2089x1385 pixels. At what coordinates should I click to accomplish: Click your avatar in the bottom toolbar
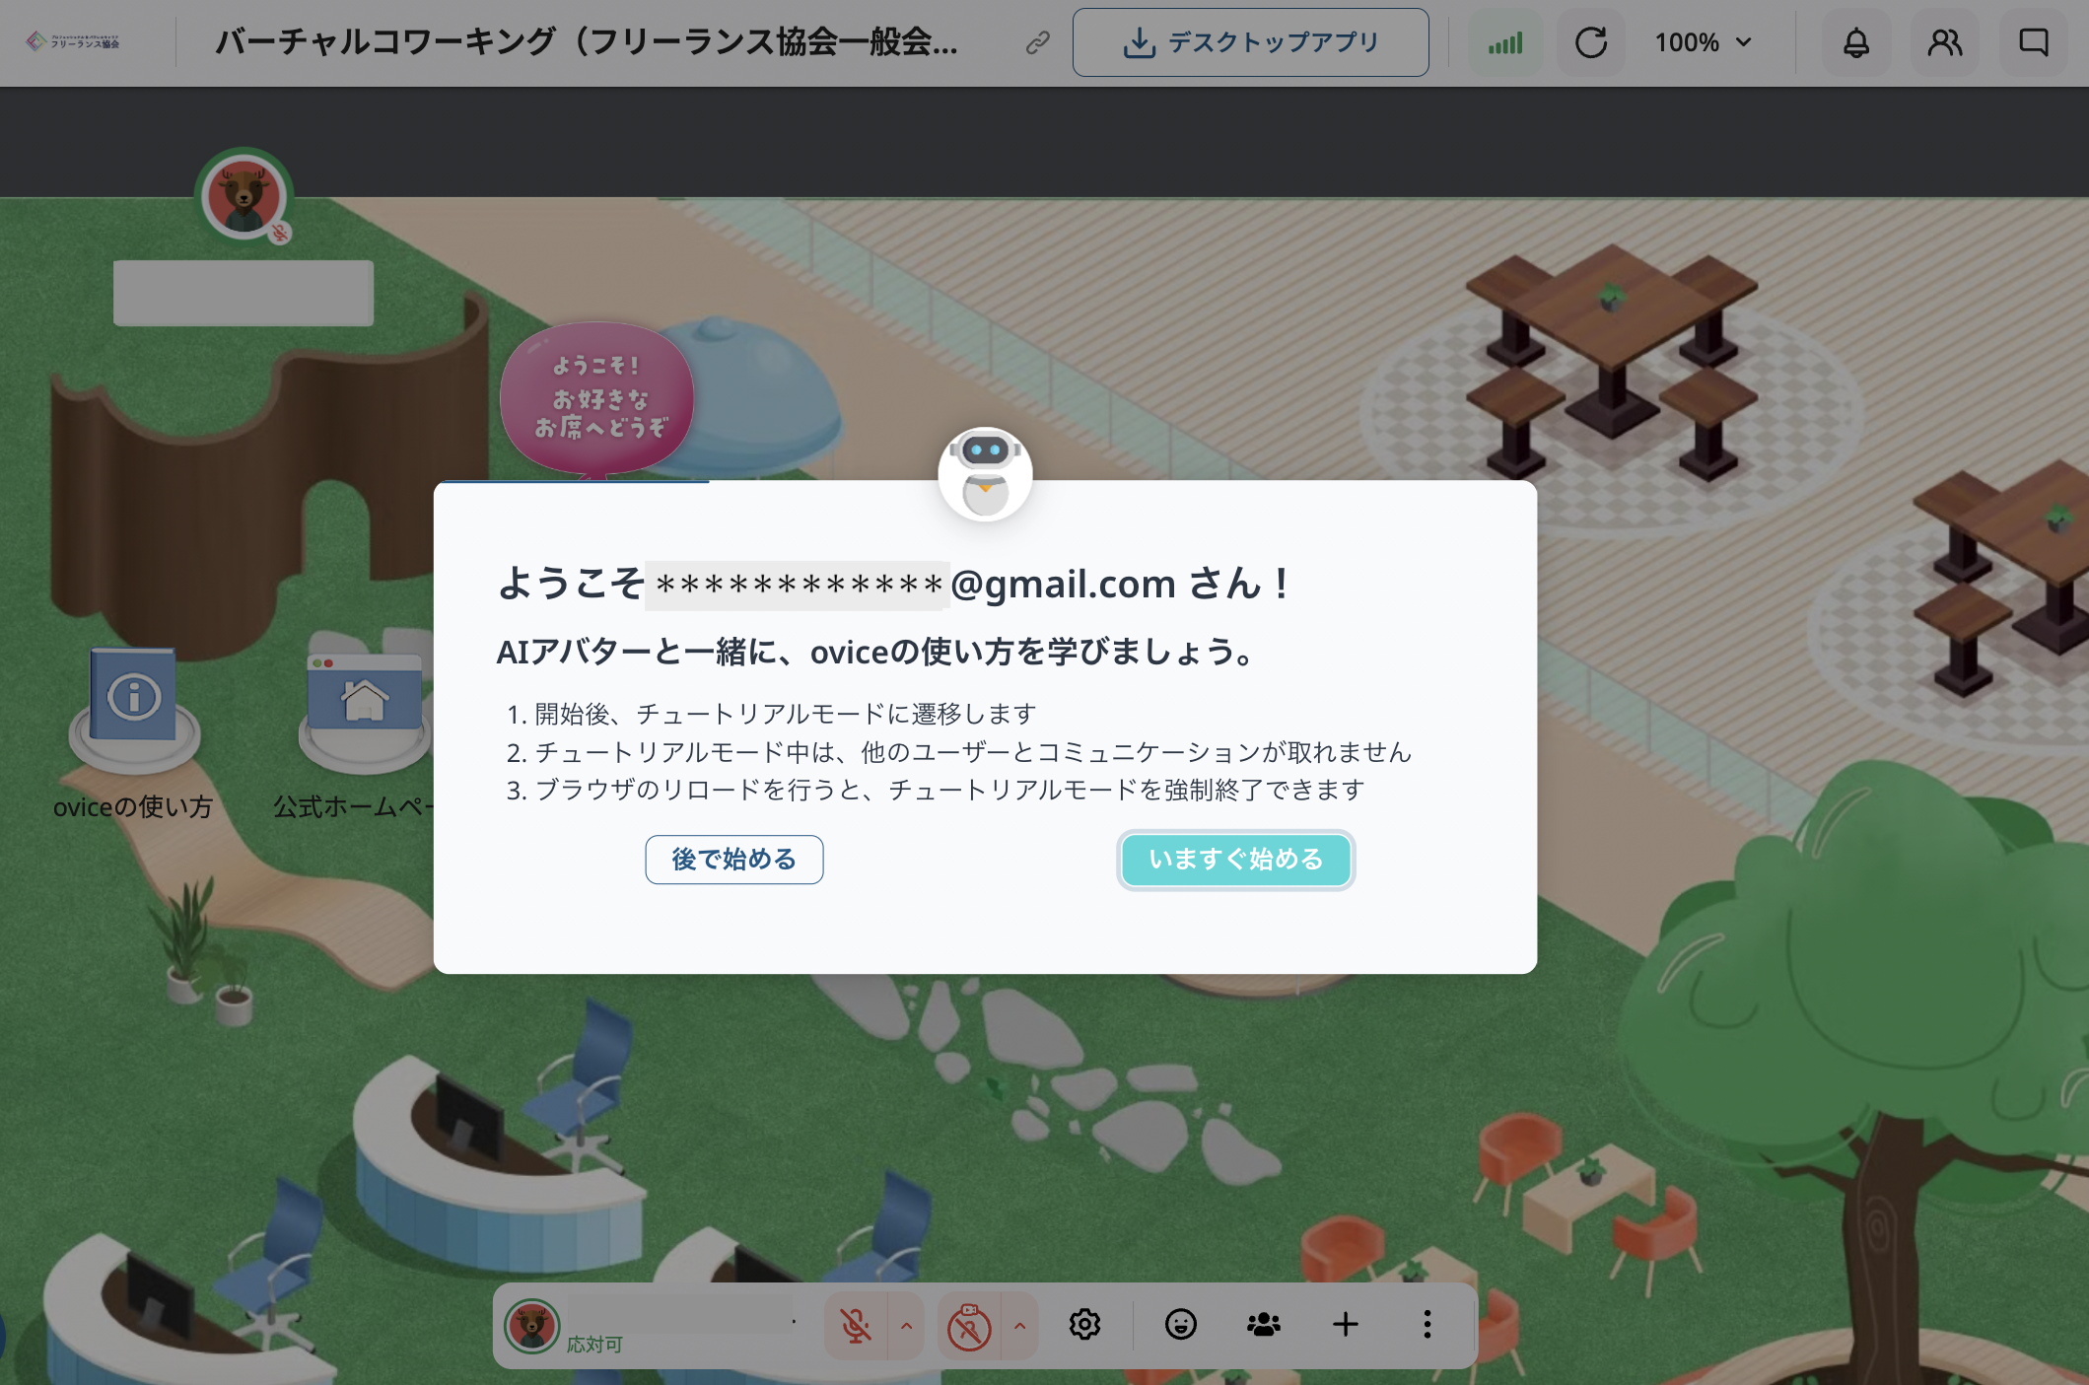pyautogui.click(x=532, y=1325)
